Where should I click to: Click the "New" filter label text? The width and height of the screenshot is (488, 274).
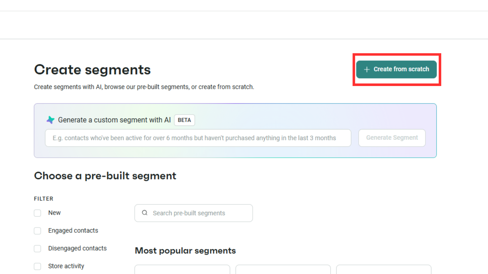[54, 213]
